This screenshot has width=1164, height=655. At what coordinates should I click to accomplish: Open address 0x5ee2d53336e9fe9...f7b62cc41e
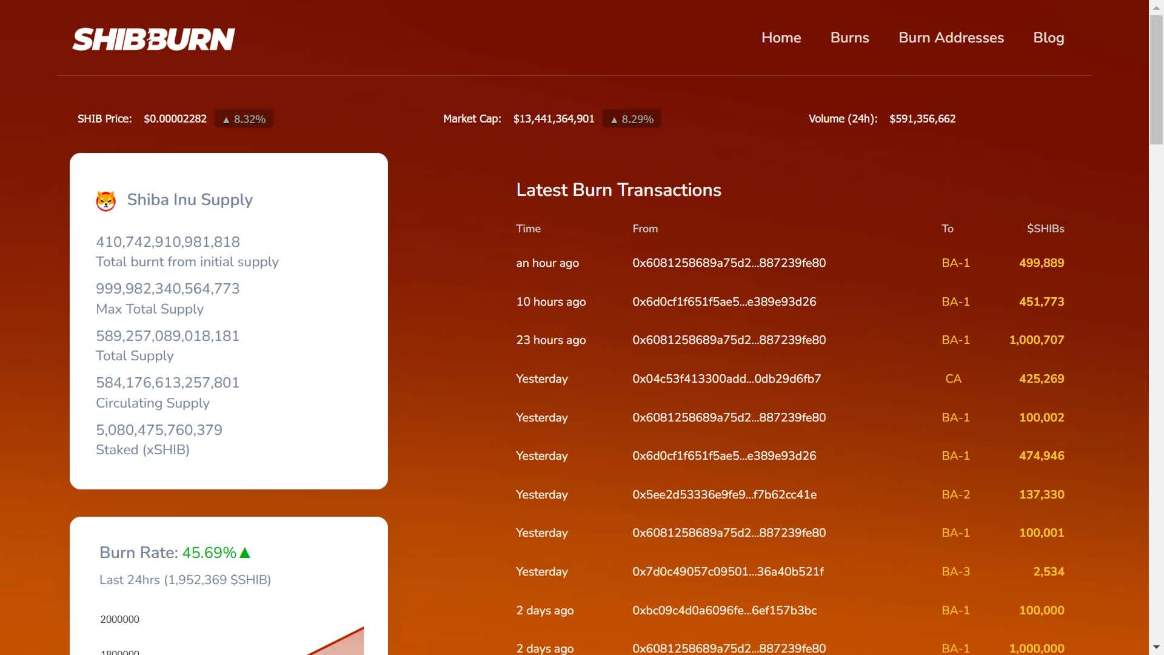724,494
